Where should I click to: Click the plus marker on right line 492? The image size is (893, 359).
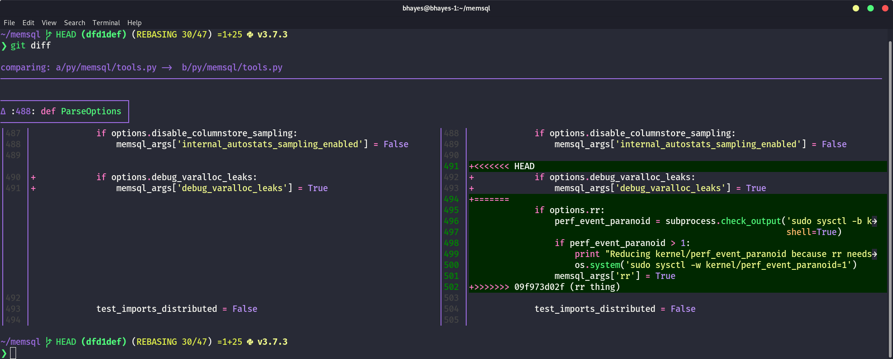click(472, 177)
